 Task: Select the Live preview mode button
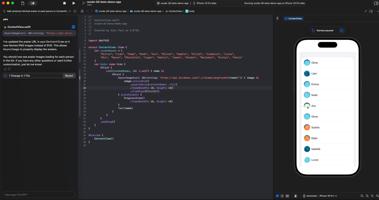pos(277,196)
